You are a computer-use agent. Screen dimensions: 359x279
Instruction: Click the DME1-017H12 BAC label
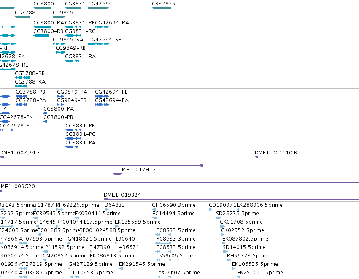click(x=137, y=170)
